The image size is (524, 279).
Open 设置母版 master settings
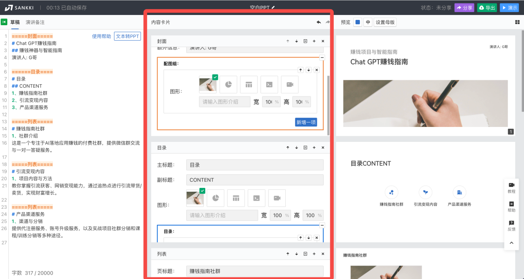[x=385, y=22]
